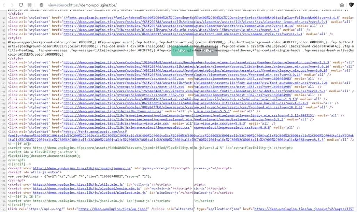Open the utils.min.js script link
Screen dimensions: 357x212
tap(78, 185)
